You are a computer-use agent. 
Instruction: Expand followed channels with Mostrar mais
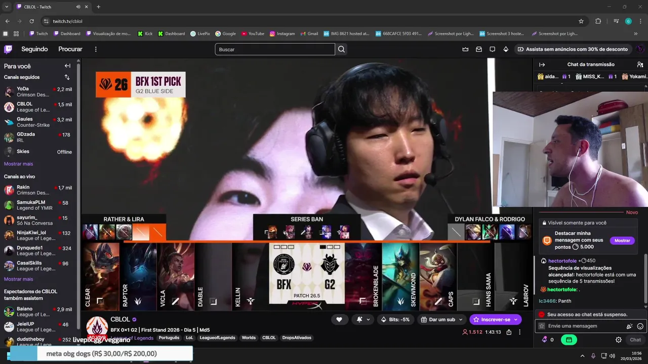click(x=18, y=164)
